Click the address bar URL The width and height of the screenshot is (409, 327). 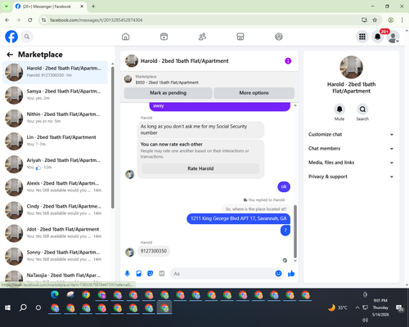(x=96, y=20)
